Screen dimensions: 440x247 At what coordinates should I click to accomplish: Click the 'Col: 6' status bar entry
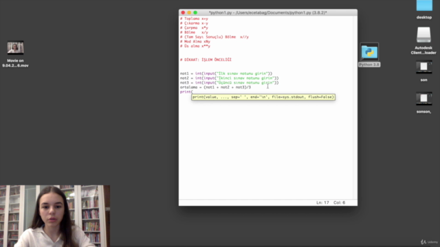[339, 202]
